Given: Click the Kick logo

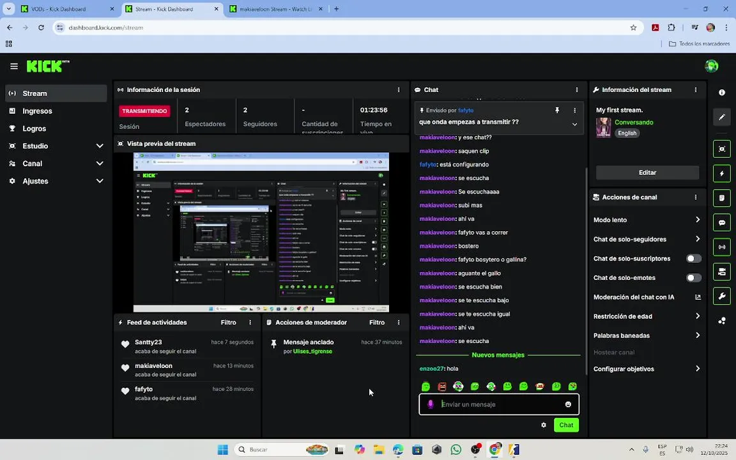Looking at the screenshot, I should (x=48, y=66).
